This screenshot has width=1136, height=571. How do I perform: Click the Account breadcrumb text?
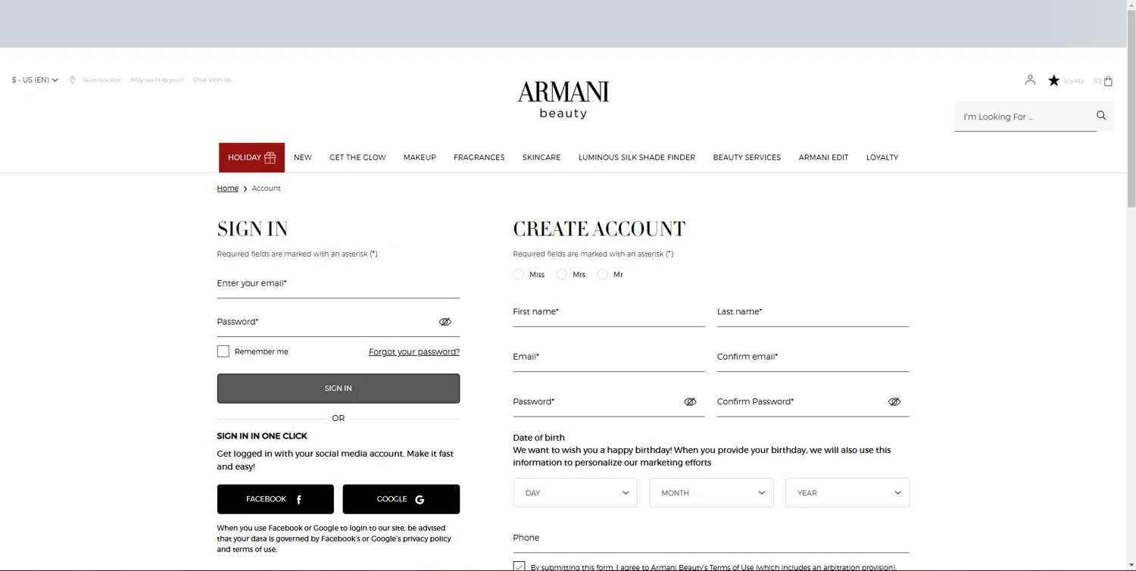266,189
